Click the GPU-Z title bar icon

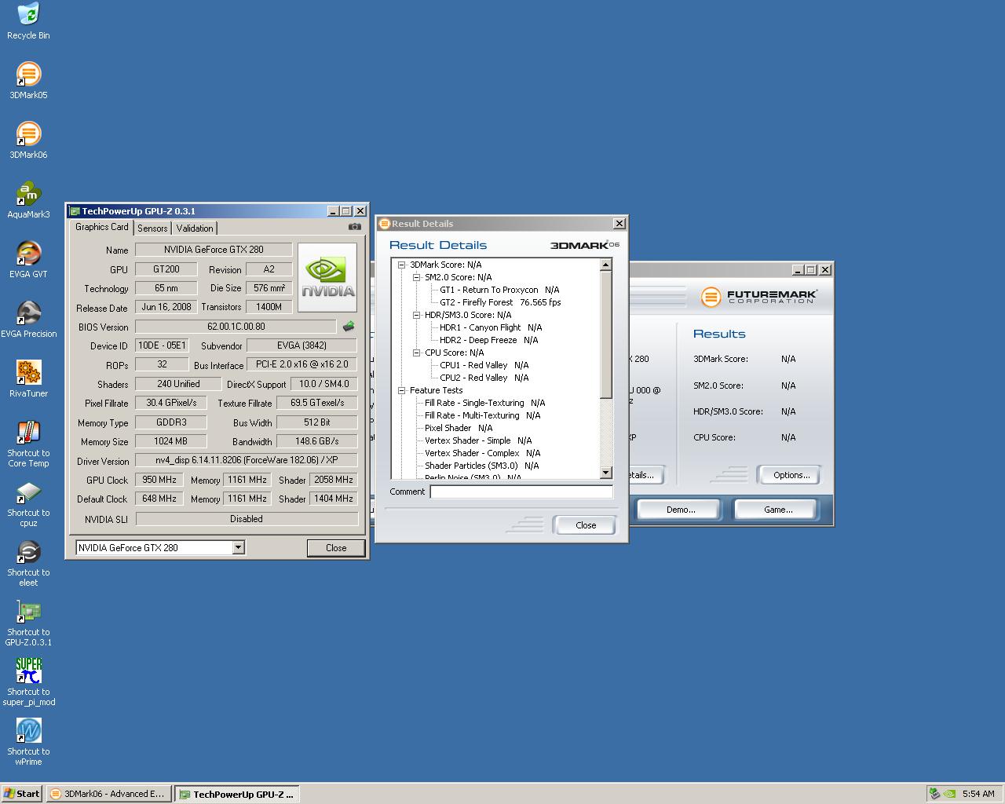click(75, 211)
